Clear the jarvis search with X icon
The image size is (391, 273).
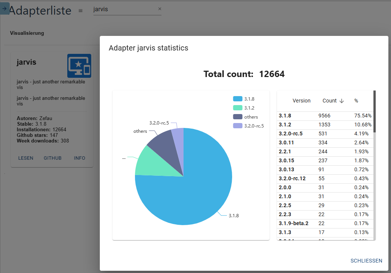click(160, 9)
